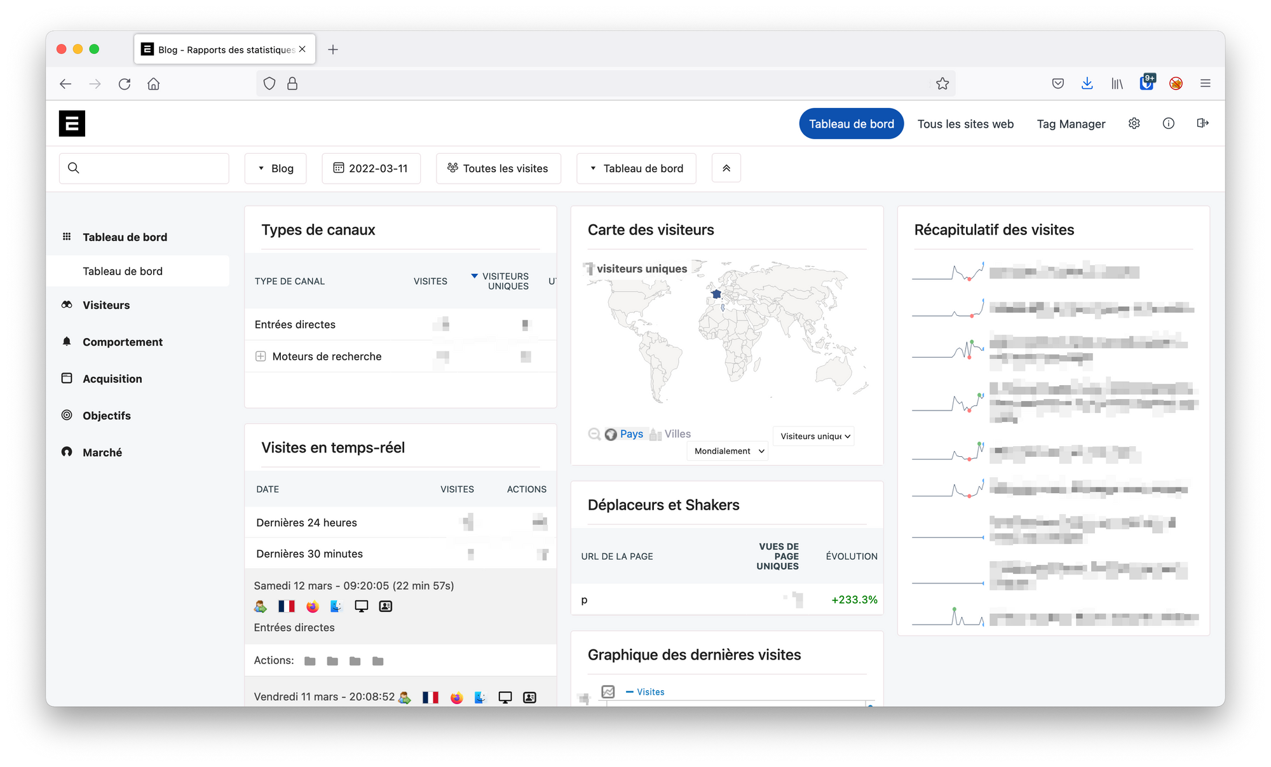Click Dernières 24 heures row
Screen dimensions: 1271x767
(x=400, y=522)
